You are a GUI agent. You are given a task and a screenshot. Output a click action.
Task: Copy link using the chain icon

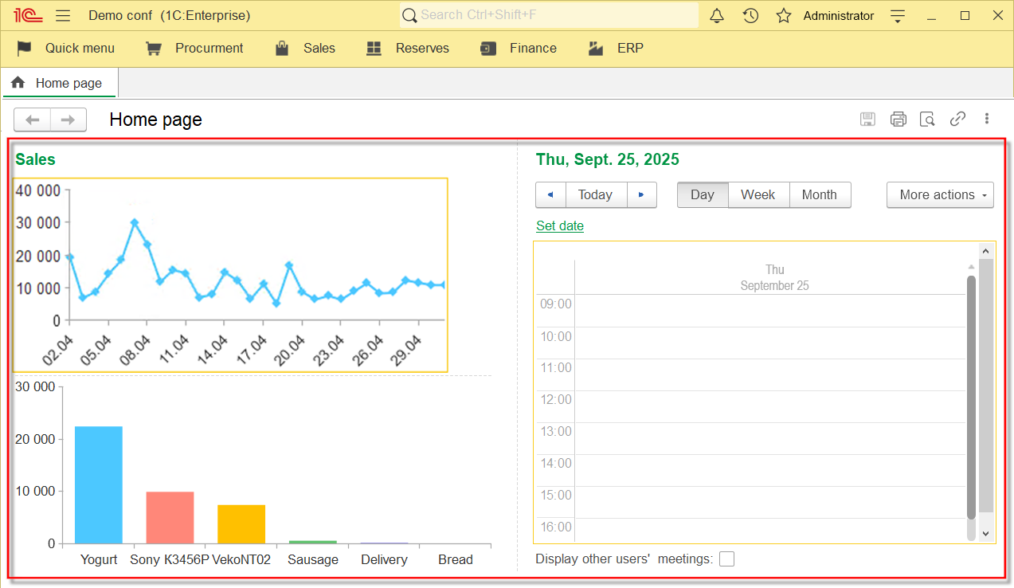[x=957, y=120]
